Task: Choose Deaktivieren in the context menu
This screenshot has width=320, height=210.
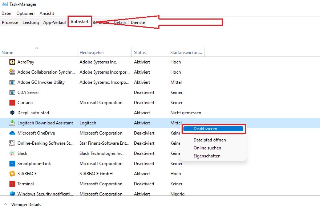Action: coord(213,129)
